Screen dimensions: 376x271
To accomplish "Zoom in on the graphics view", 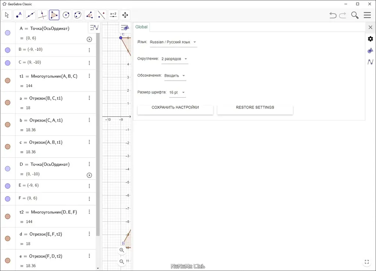I will (122, 250).
